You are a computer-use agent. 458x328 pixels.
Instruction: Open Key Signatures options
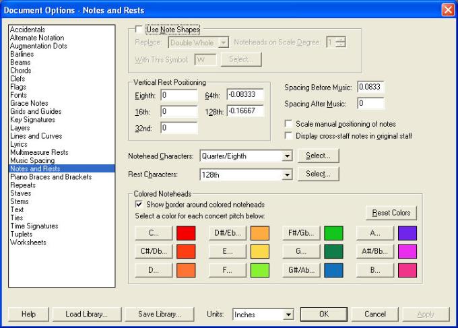click(x=32, y=119)
